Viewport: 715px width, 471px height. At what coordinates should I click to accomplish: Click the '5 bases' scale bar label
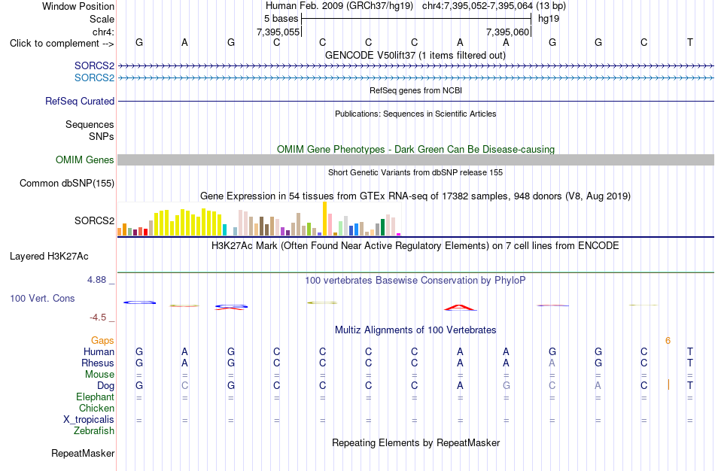click(x=281, y=19)
